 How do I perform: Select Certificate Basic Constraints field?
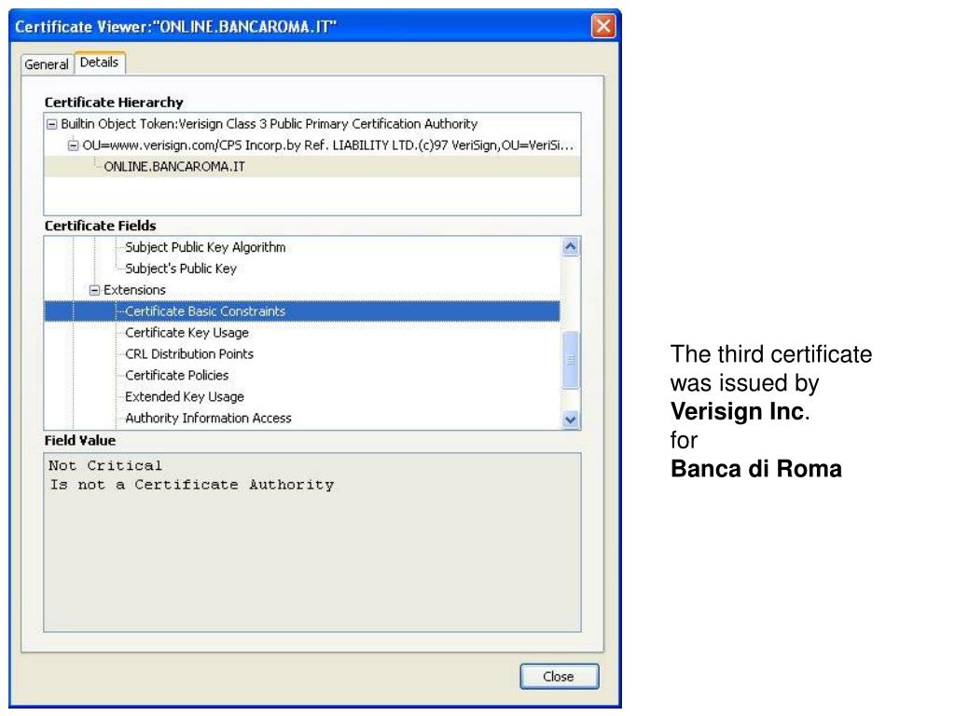click(302, 311)
